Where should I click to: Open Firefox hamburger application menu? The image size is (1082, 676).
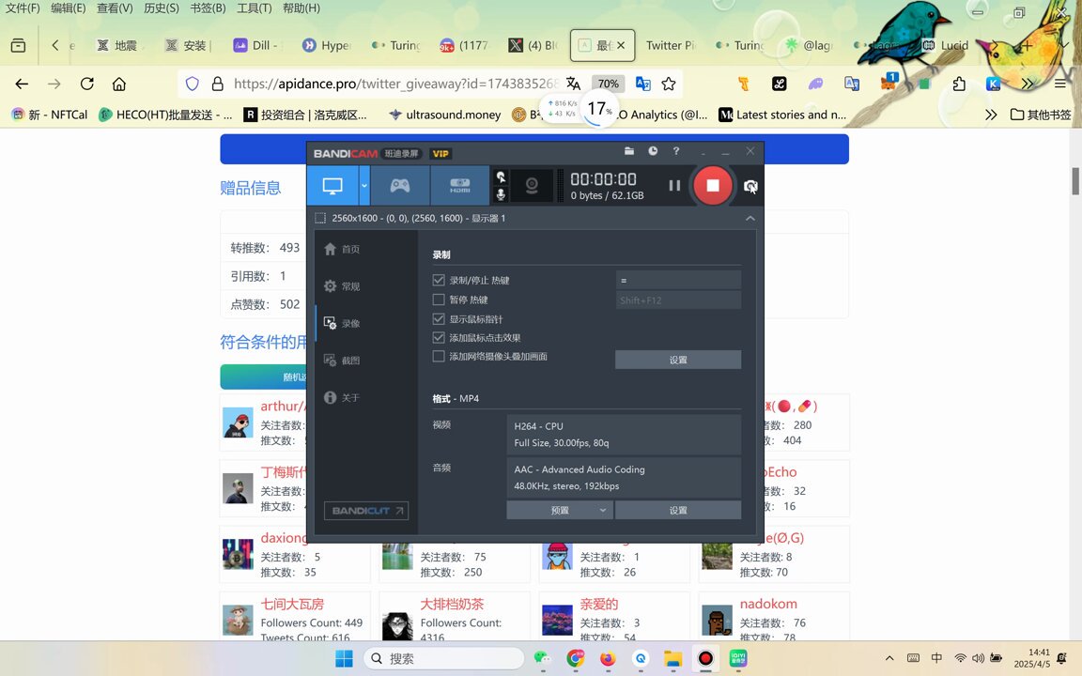tap(1060, 84)
